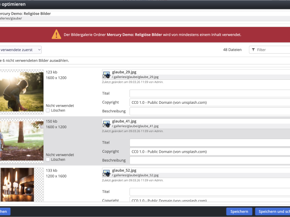Open the sort order dropdown 'verwendete zuerst'
This screenshot has width=290, height=217.
click(21, 50)
